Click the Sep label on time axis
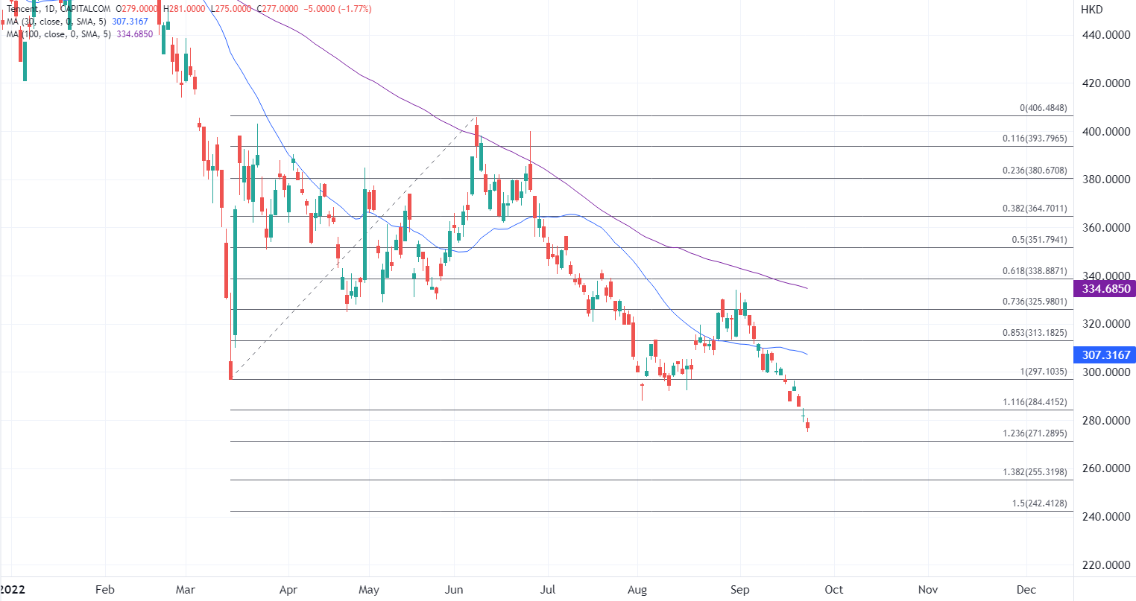 pos(739,590)
